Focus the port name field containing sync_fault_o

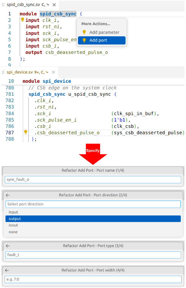tap(93, 180)
